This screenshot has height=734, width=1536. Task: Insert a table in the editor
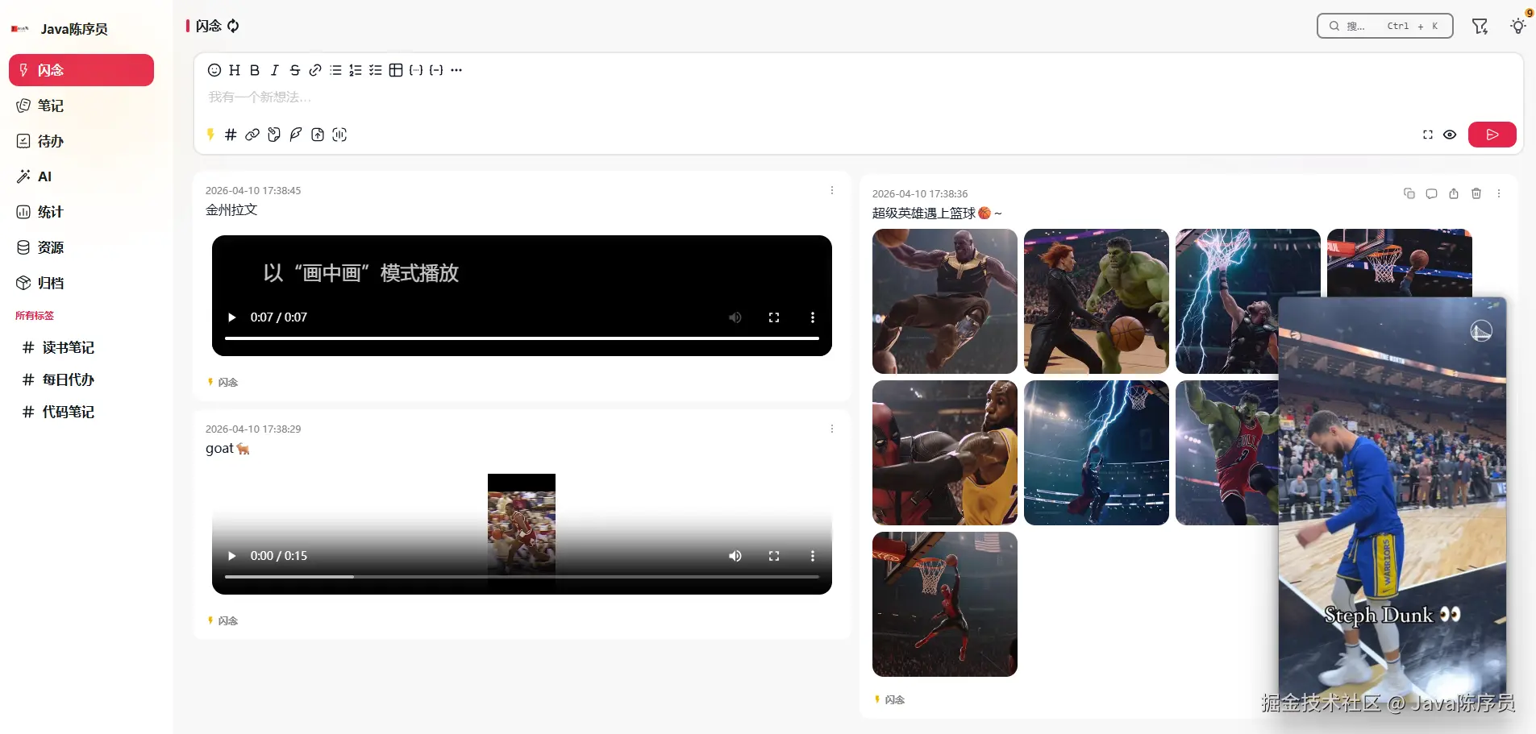point(396,70)
